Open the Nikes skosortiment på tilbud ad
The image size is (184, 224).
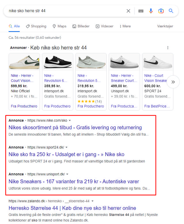tap(75, 128)
